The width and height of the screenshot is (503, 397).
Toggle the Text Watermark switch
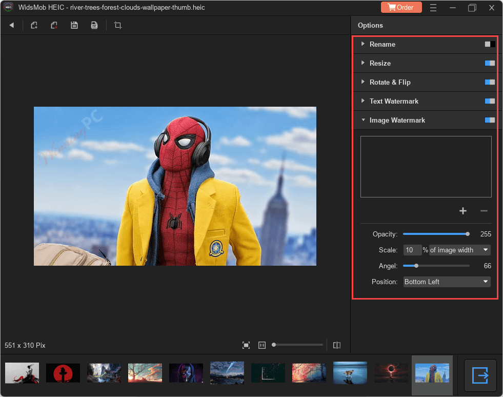(490, 101)
